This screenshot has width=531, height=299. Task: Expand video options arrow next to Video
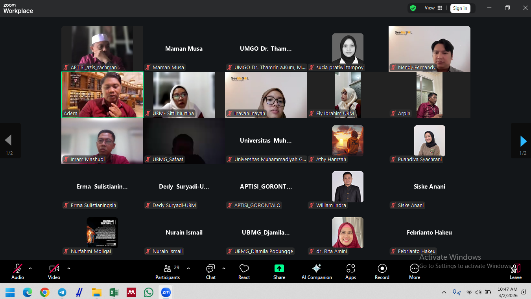coord(69,269)
